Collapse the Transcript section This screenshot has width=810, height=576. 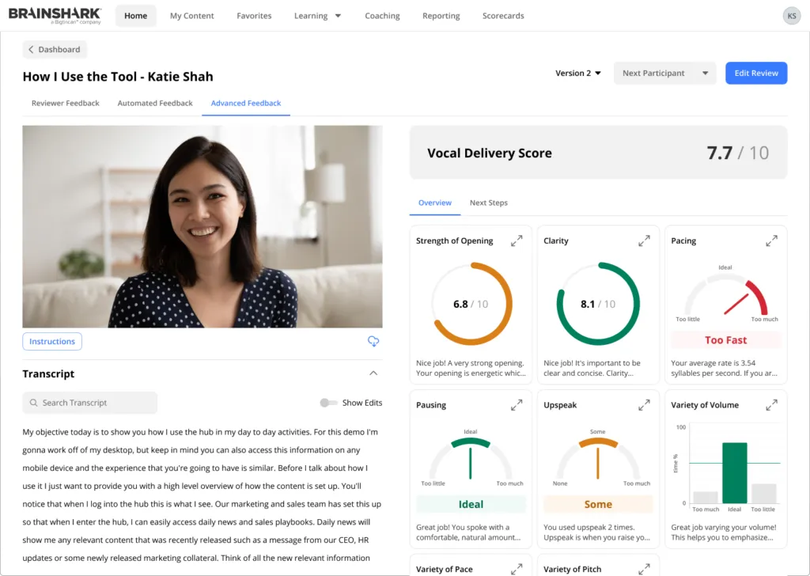[x=373, y=373]
